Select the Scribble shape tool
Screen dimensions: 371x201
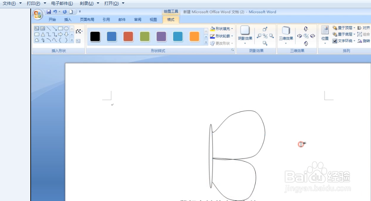pyautogui.click(x=43, y=40)
